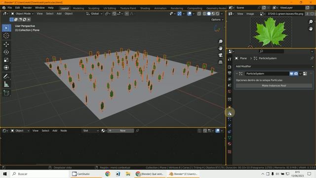This screenshot has height=178, width=316.
Task: Switch viewport perspective/orthographic grid icon
Action: (x=221, y=62)
